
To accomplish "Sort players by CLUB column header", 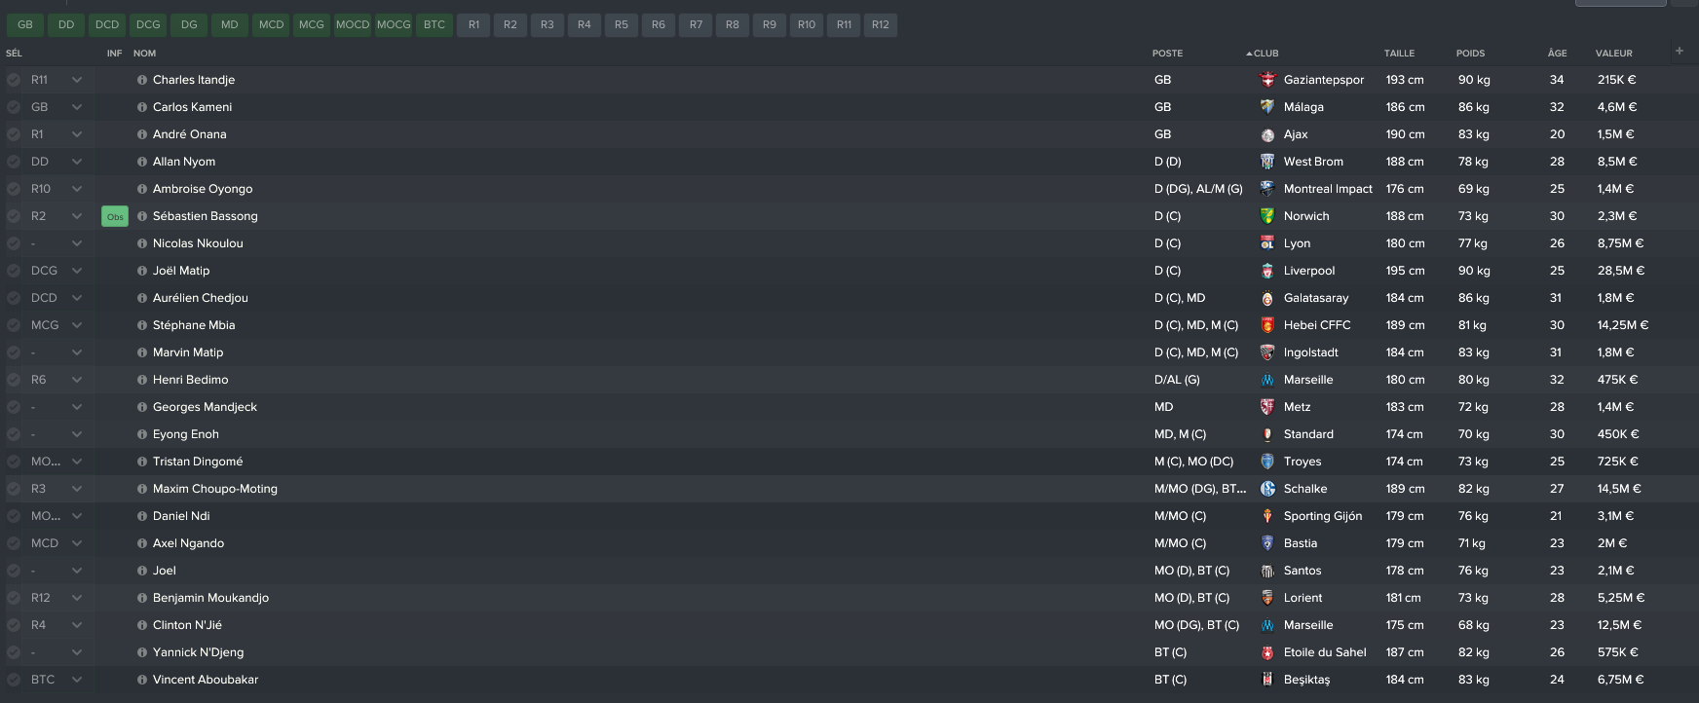I will point(1265,54).
